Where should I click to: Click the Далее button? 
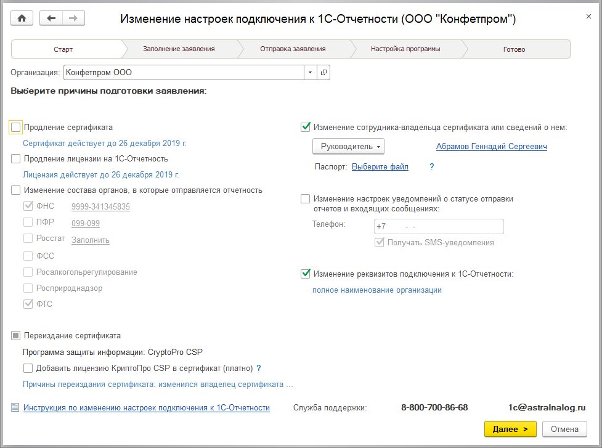coord(510,429)
